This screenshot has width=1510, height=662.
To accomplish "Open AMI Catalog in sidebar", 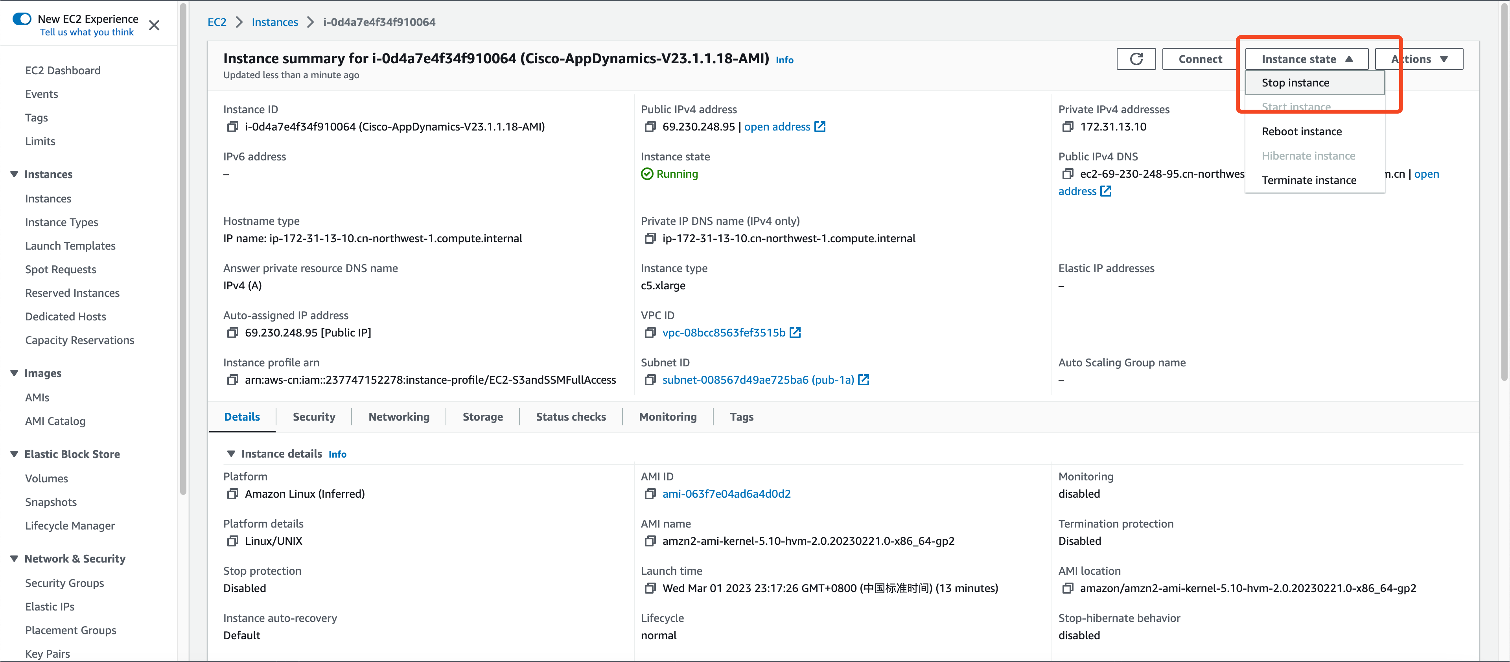I will click(x=55, y=421).
